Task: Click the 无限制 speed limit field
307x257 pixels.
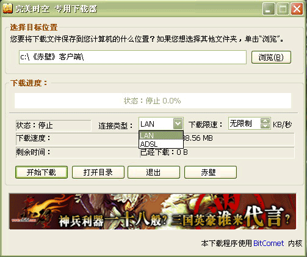Action: pyautogui.click(x=244, y=124)
